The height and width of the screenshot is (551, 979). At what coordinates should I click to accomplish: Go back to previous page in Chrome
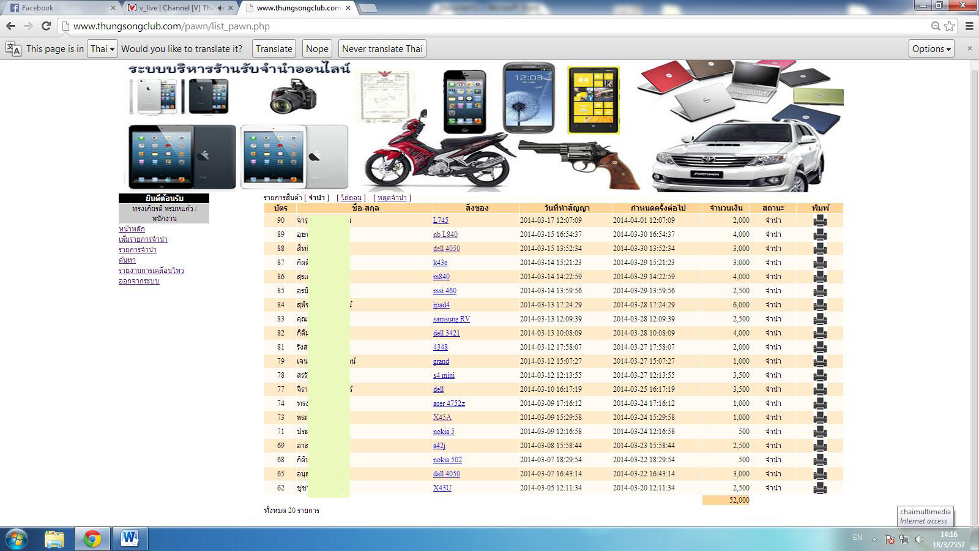(x=10, y=26)
